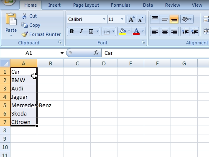Open the Font dialog launcher
209x157 pixels.
[143, 42]
